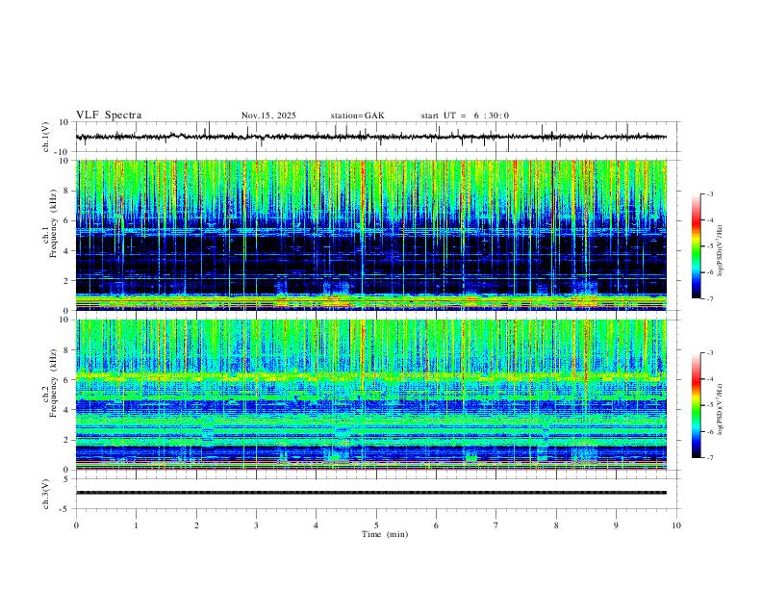The width and height of the screenshot is (762, 589).
Task: Click time axis tick label "2"
Action: coord(196,525)
